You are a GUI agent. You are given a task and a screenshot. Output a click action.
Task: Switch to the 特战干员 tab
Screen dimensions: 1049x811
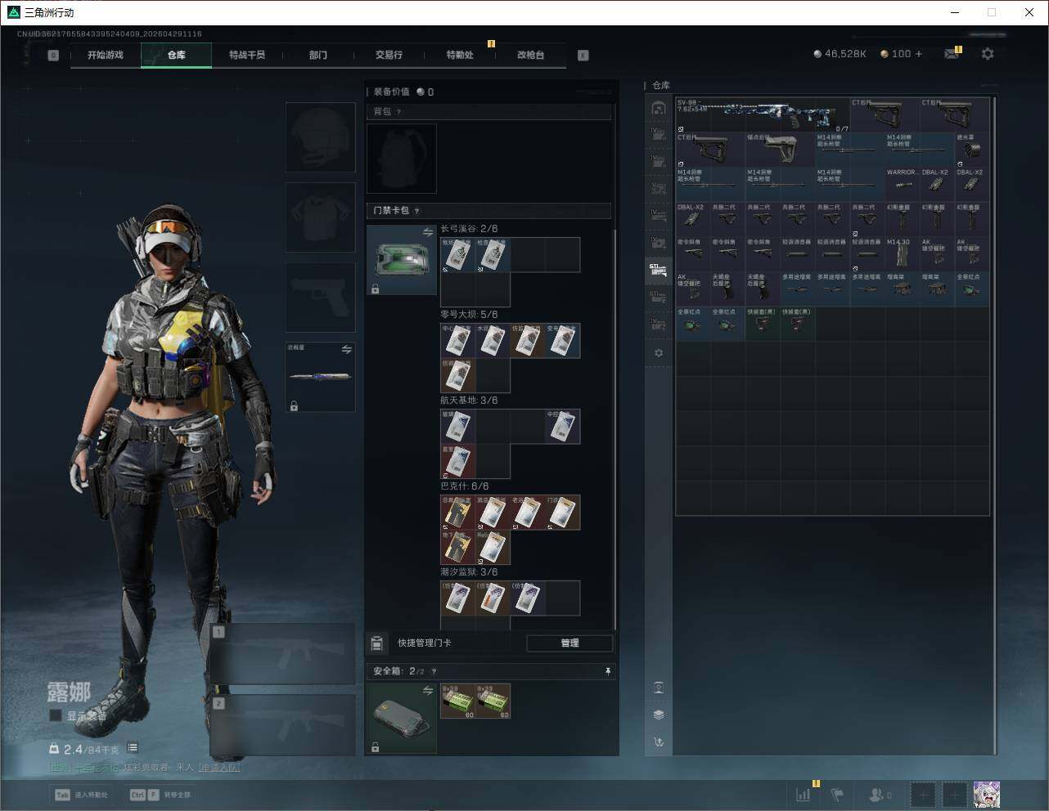click(247, 55)
